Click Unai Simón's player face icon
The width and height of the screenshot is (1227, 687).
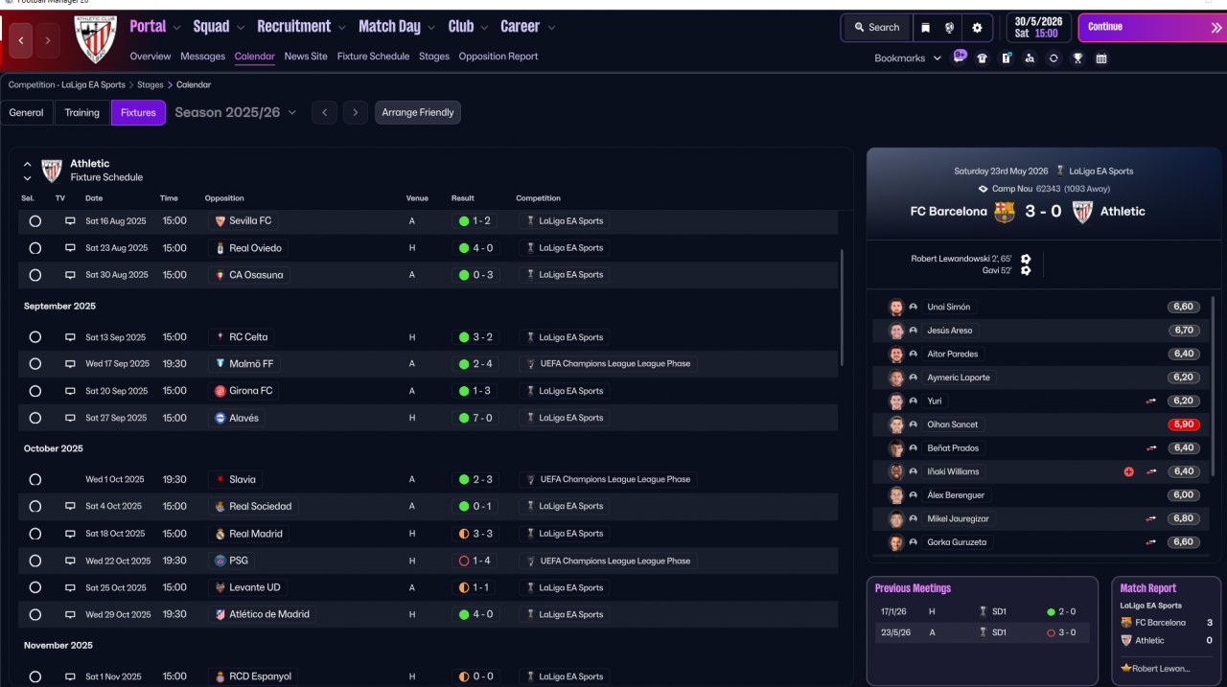(896, 308)
